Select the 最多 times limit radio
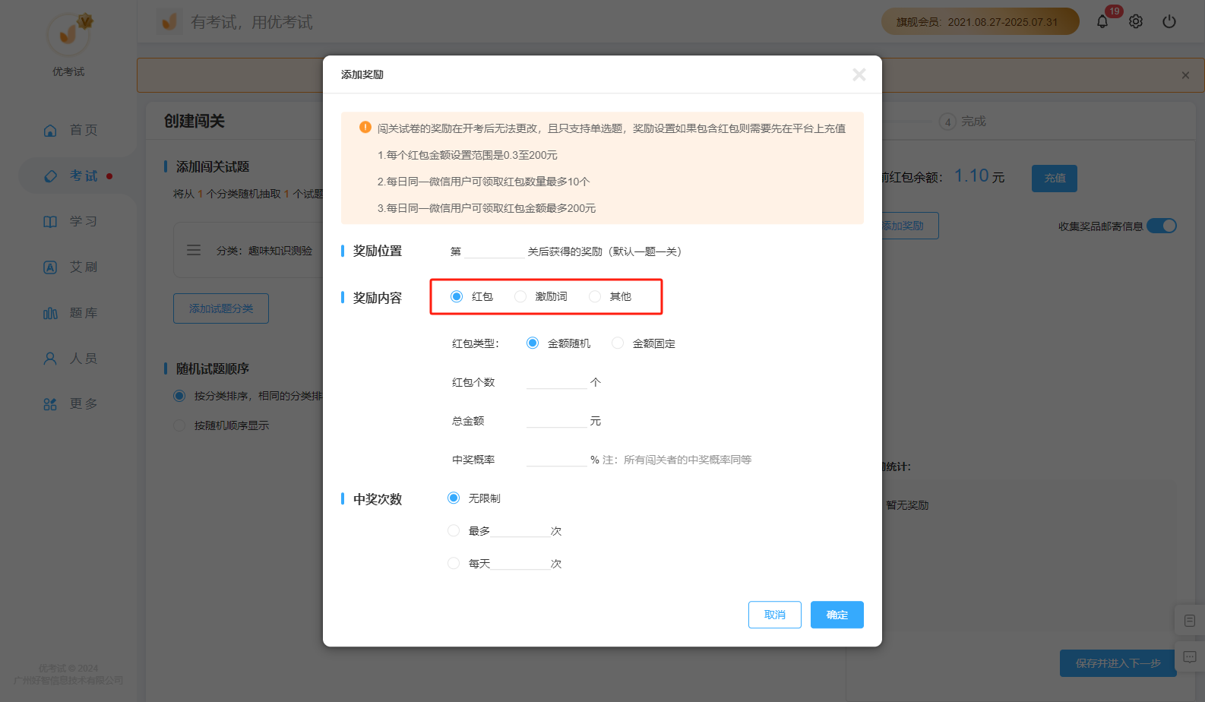The image size is (1205, 702). click(454, 530)
